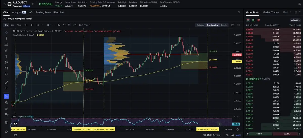Show only sell orders red view

pos(259,20)
